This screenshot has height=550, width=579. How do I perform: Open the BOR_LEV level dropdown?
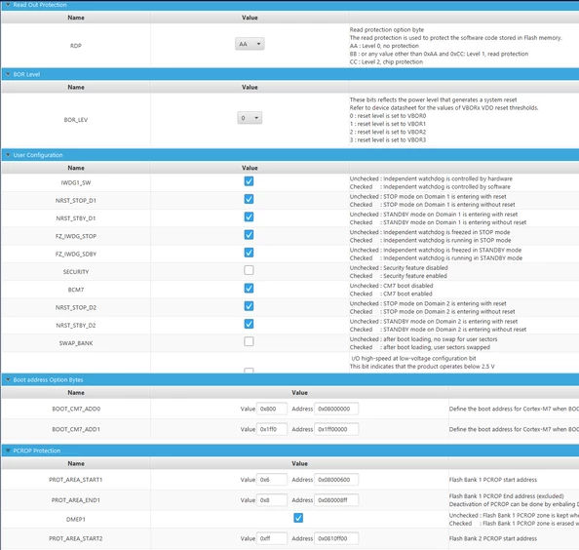[x=250, y=118]
